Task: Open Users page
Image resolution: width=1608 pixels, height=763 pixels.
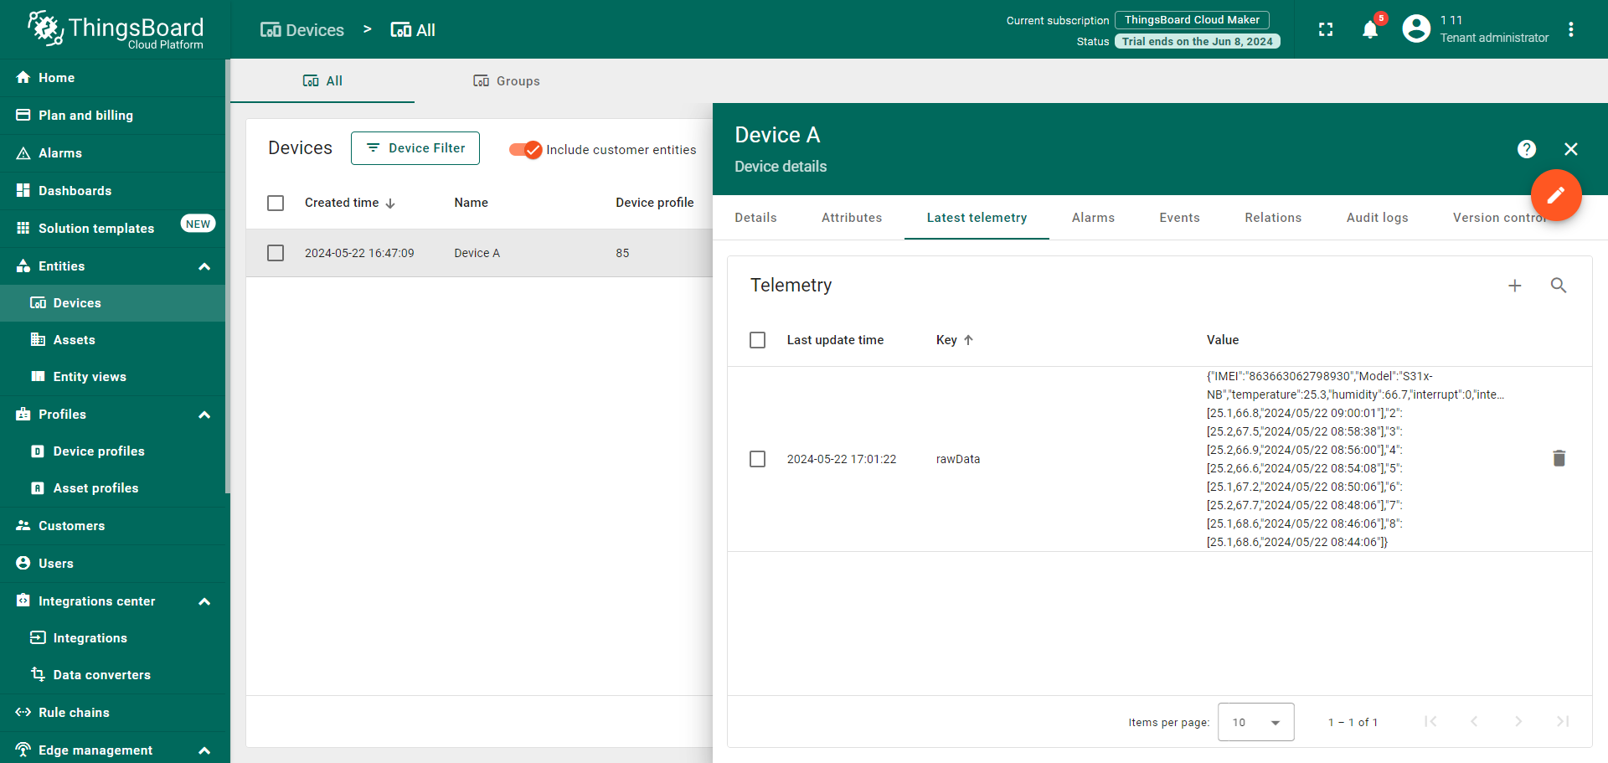Action: [113, 564]
